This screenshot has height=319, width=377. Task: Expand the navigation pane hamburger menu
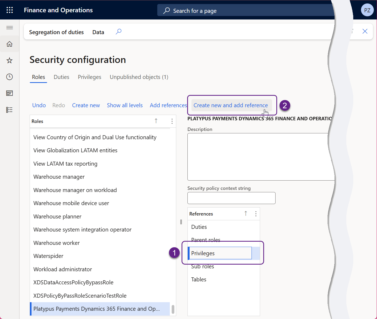coord(10,28)
